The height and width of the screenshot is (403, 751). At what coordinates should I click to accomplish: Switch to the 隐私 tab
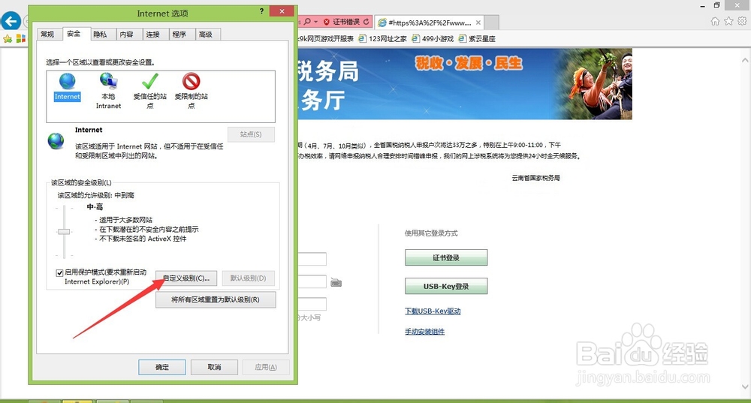tap(100, 34)
